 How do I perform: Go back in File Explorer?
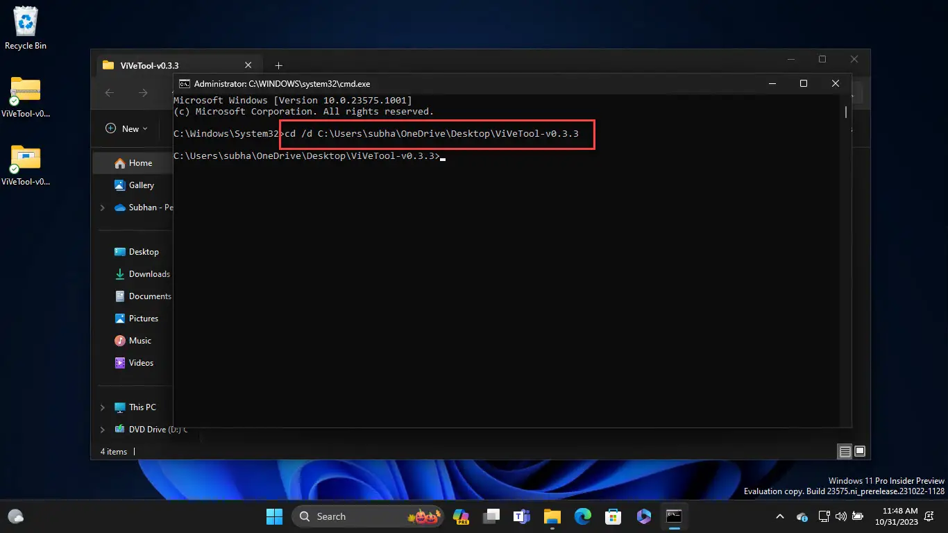coord(110,93)
